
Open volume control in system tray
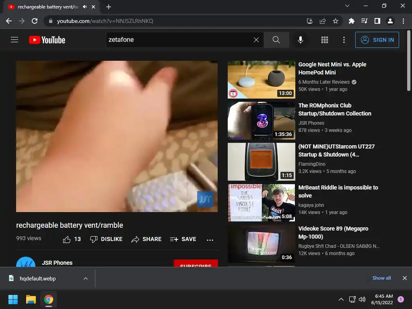pyautogui.click(x=362, y=299)
